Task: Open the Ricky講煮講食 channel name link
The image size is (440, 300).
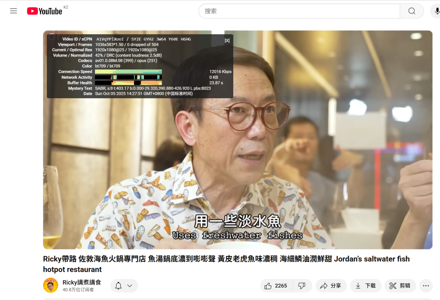Action: click(x=82, y=282)
